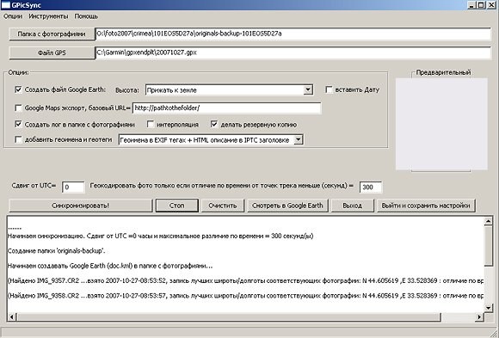Click log line Начинаем синхронизацию
499x338 pixels.
click(160, 237)
